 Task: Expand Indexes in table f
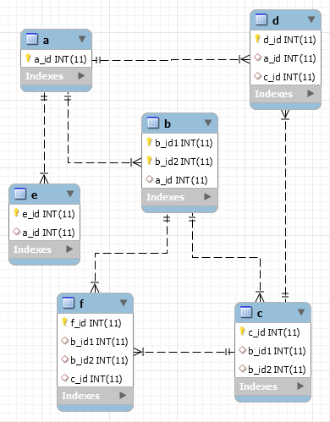point(123,395)
